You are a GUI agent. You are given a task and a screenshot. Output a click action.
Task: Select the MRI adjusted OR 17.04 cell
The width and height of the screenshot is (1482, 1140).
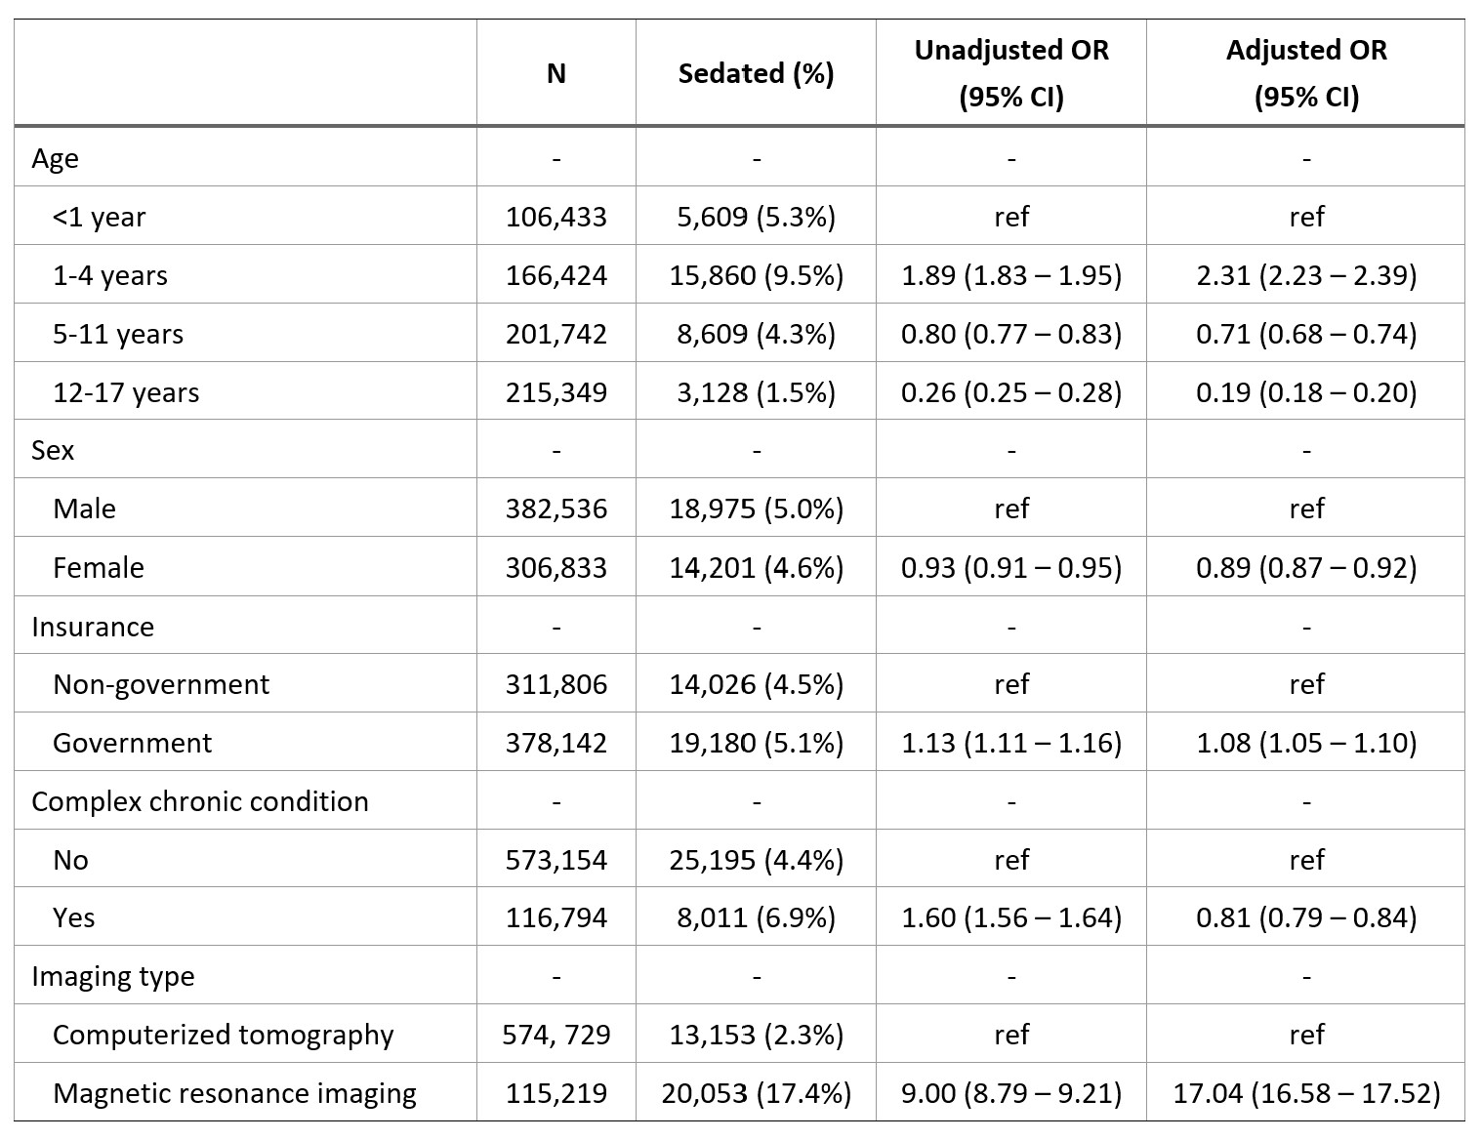pyautogui.click(x=1306, y=1093)
